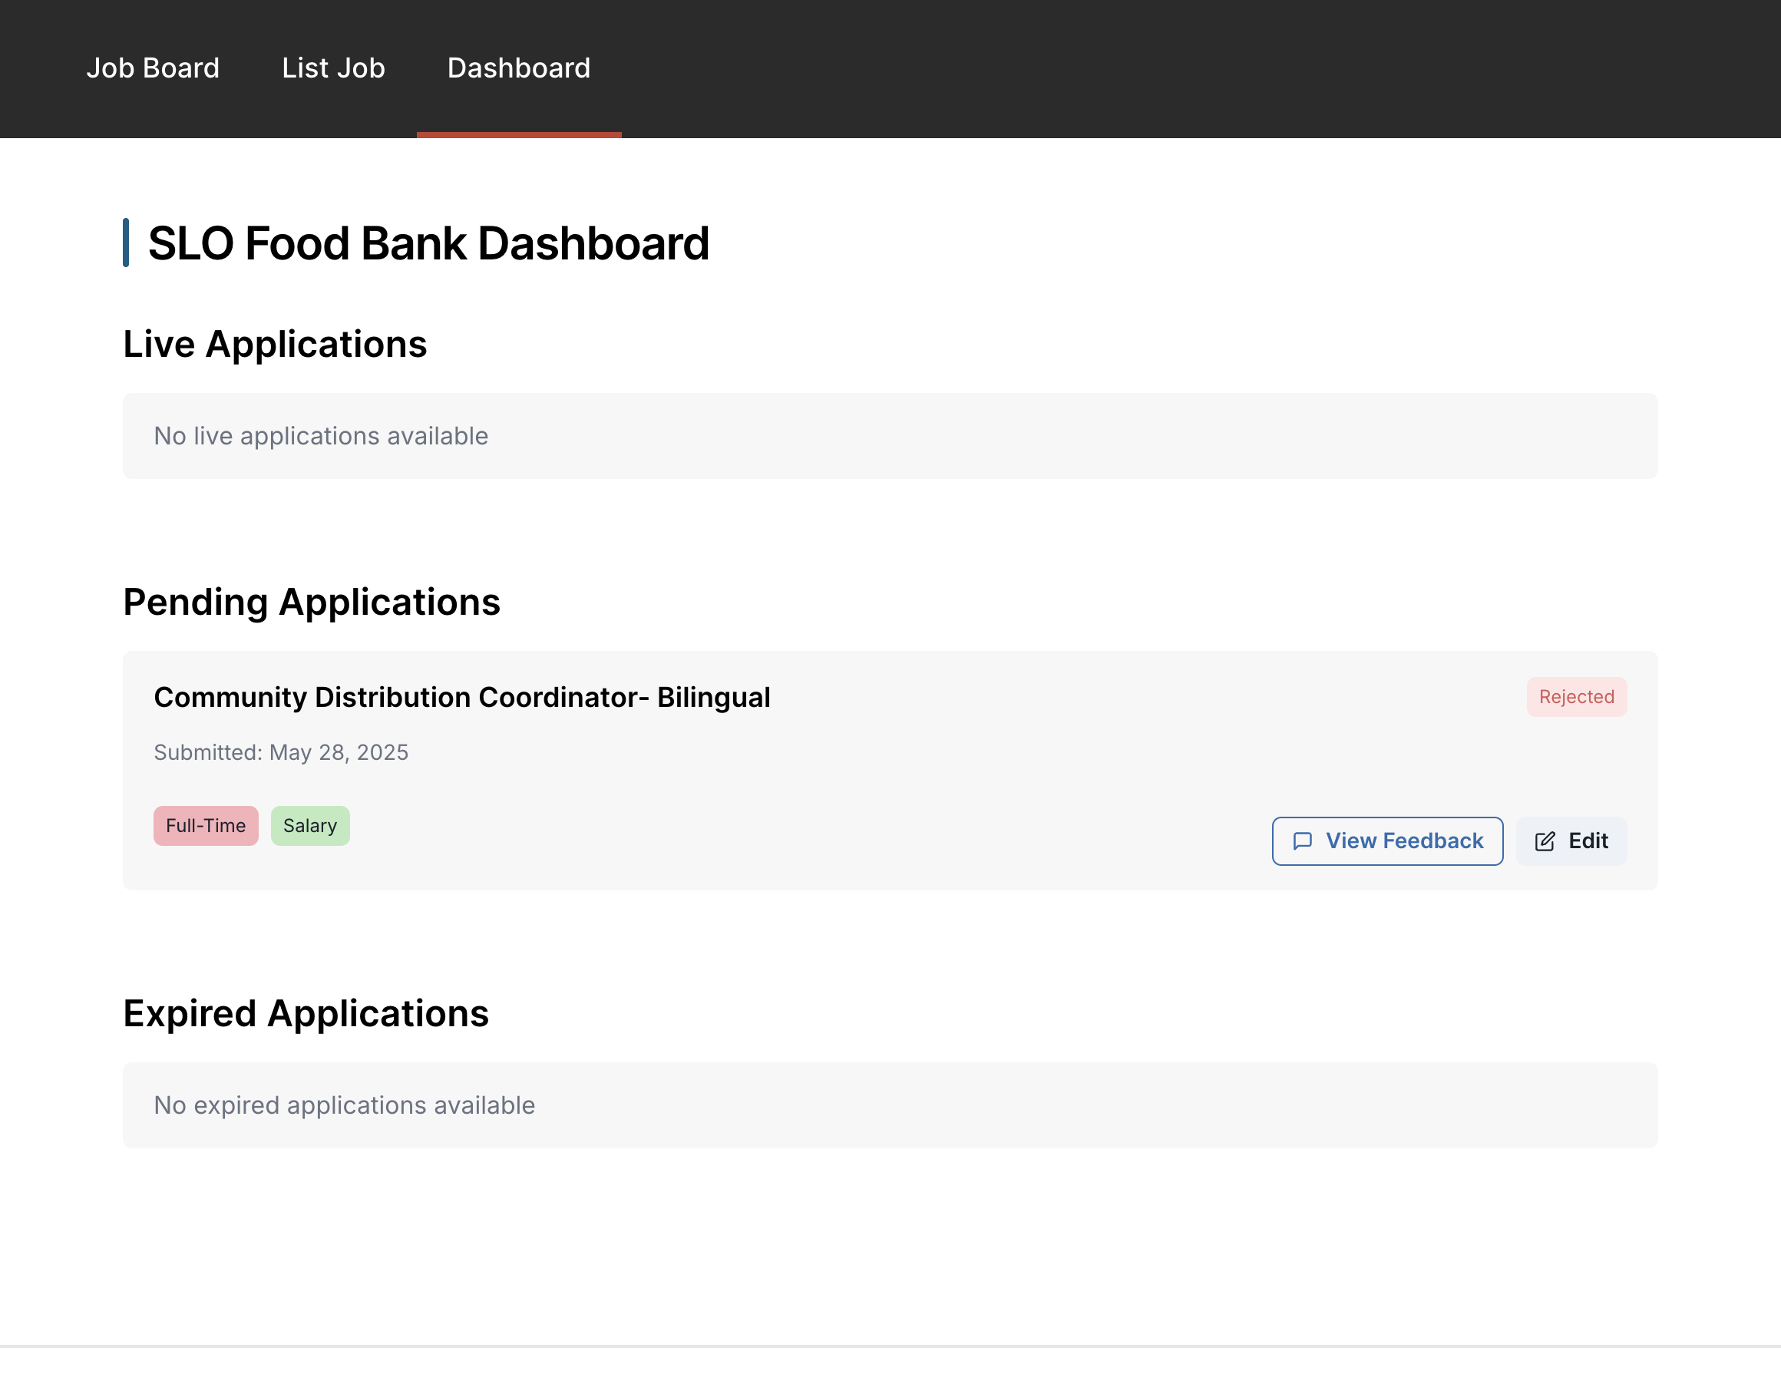Click the Rejected status badge
Image resolution: width=1781 pixels, height=1397 pixels.
(1576, 697)
